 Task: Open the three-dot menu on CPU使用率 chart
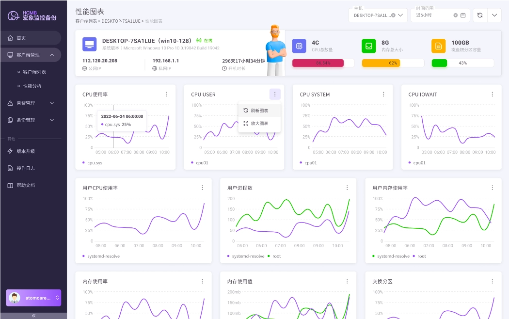click(166, 95)
